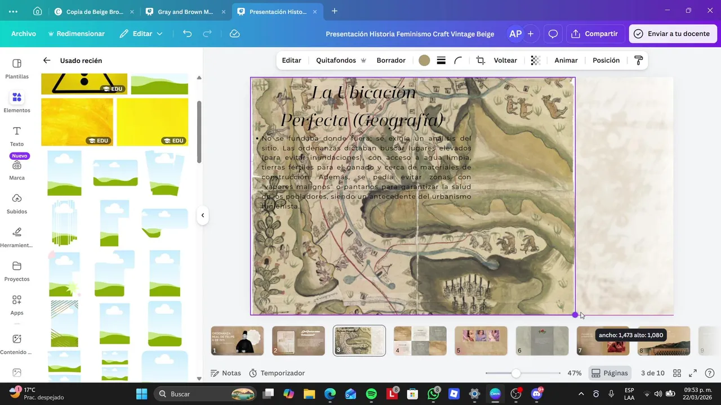Add a collaborator with plus icon
Viewport: 721px width, 405px height.
pos(531,34)
